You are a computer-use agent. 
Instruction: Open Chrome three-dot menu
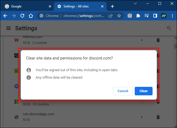pos(172,16)
